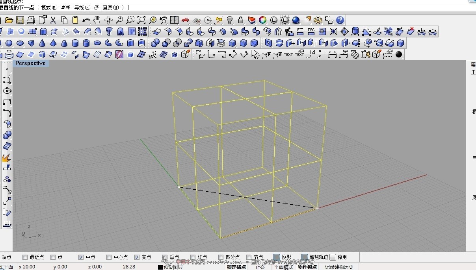The image size is (476, 270).
Task: Toggle 平面模式 planar mode in status bar
Action: [284, 267]
